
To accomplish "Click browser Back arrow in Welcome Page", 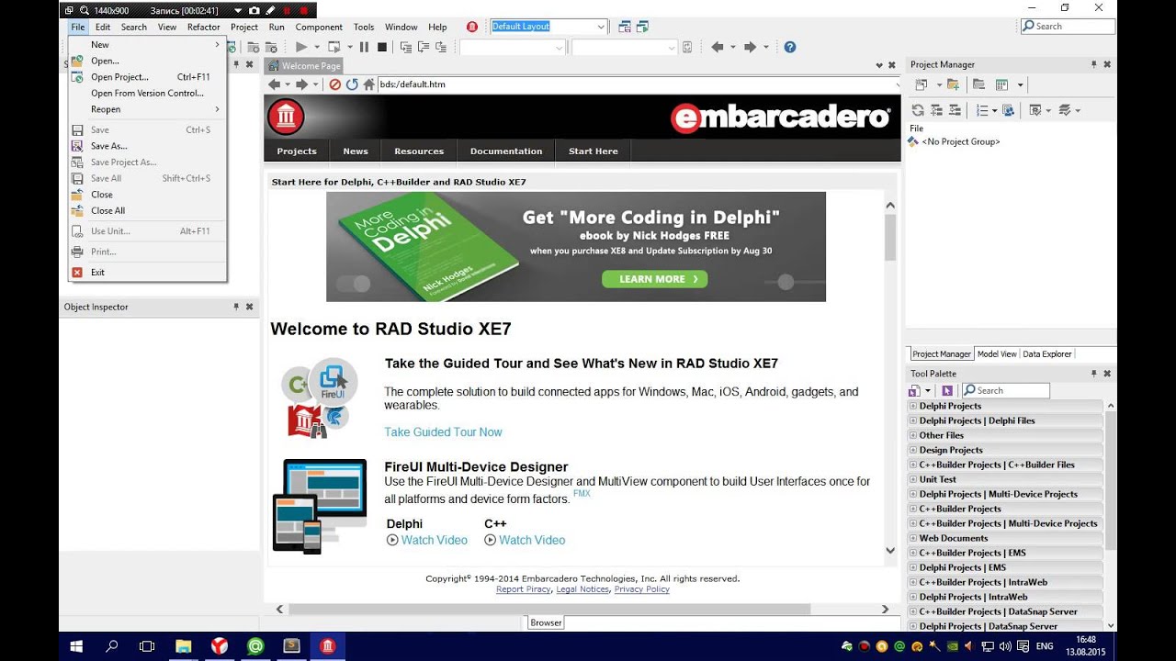I will [x=274, y=84].
